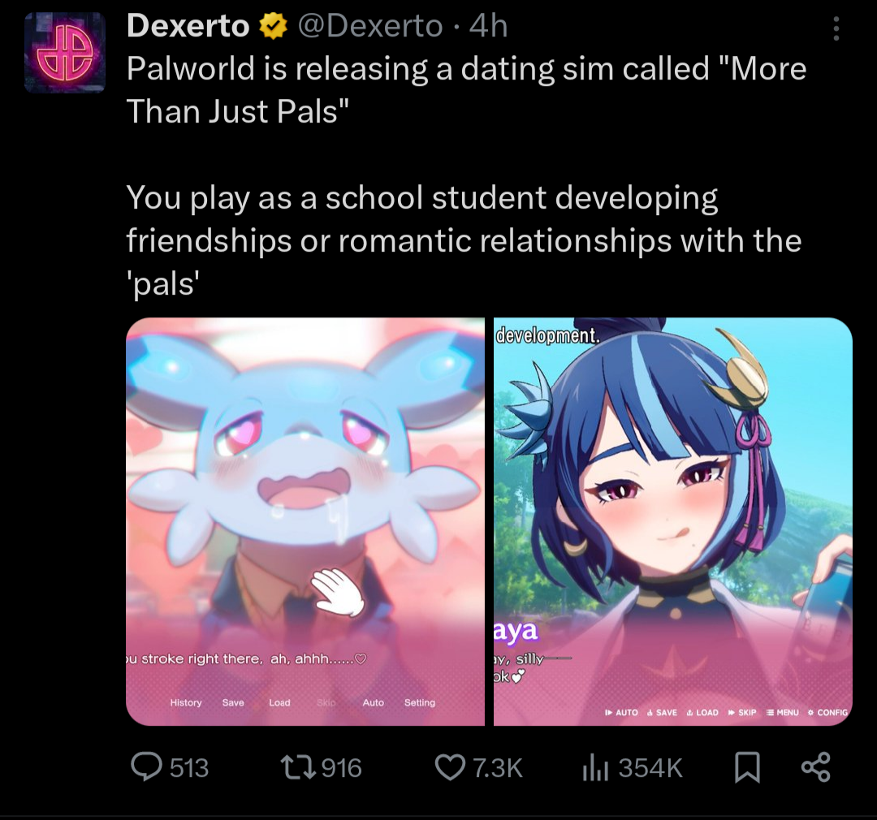Viewport: 877px width, 820px height.
Task: Open the three-dot more options menu
Action: point(836,28)
